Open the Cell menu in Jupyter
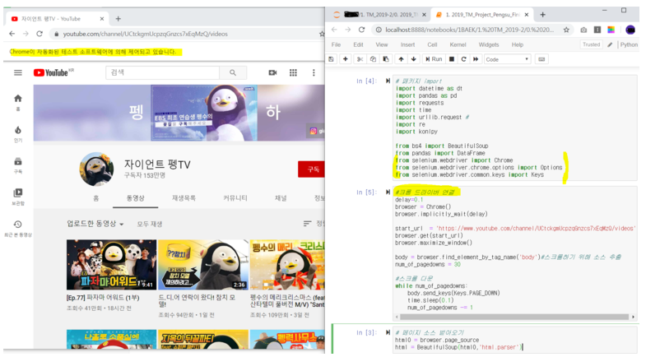 pyautogui.click(x=432, y=44)
